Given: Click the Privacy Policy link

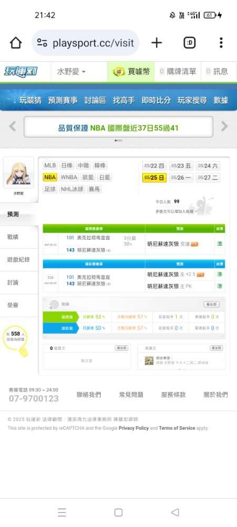Looking at the screenshot, I should [x=134, y=428].
